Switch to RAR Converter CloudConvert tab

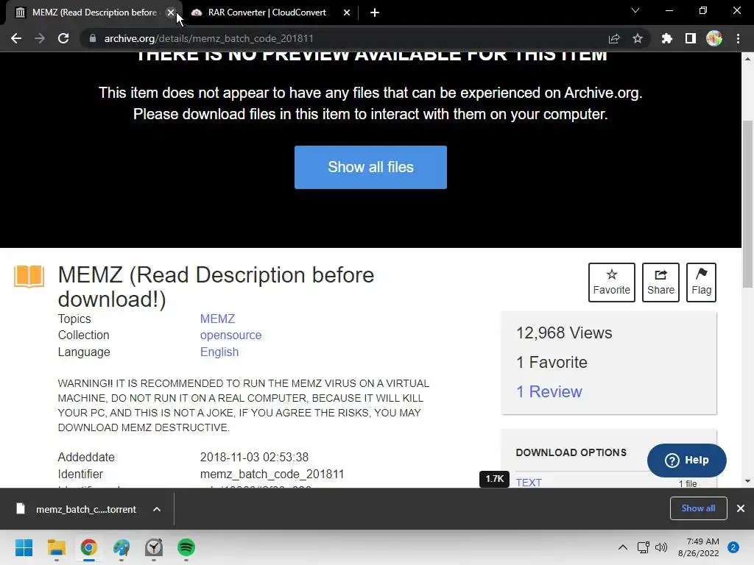pyautogui.click(x=267, y=13)
